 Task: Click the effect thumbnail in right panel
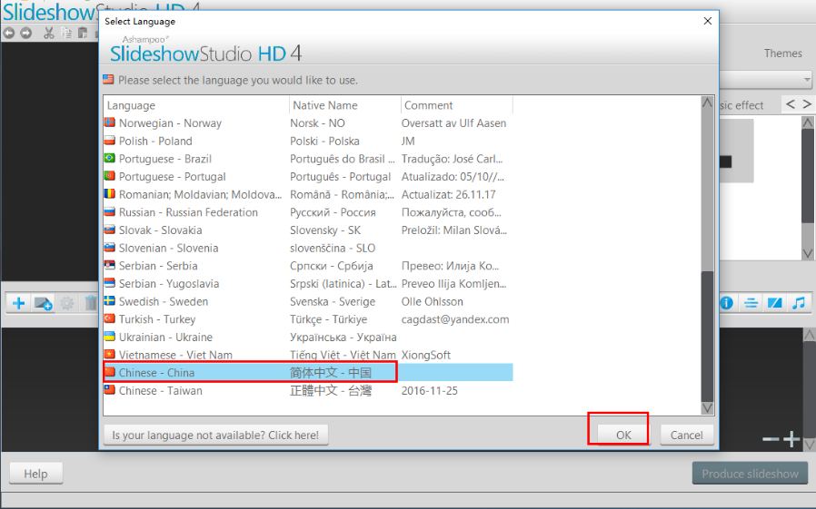coord(736,151)
